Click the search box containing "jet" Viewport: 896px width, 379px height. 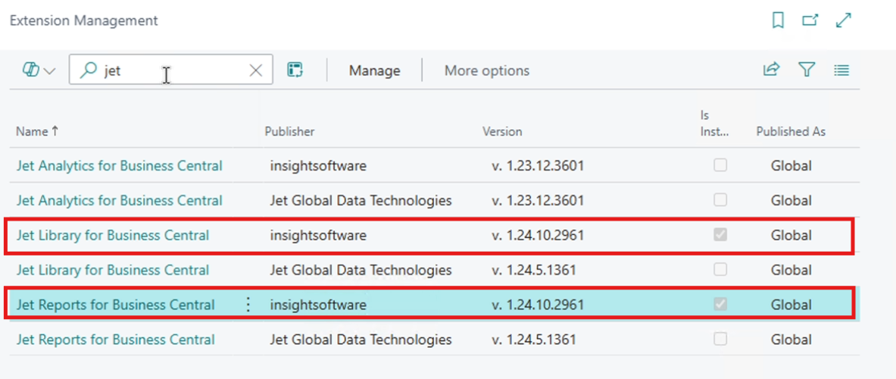(x=171, y=70)
